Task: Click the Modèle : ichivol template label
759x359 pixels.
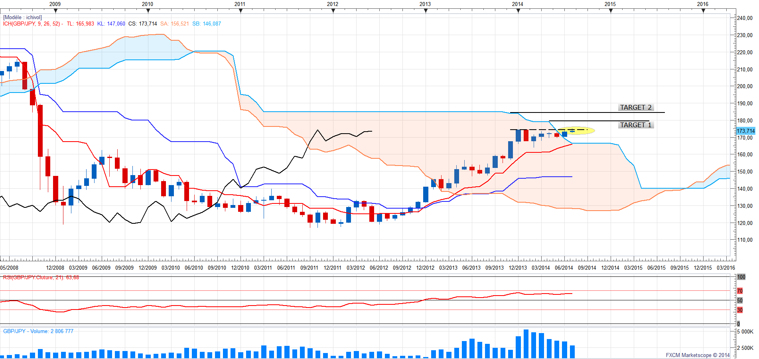Action: tap(22, 18)
